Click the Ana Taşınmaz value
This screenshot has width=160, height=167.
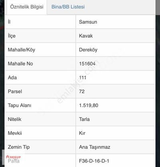(x=94, y=147)
